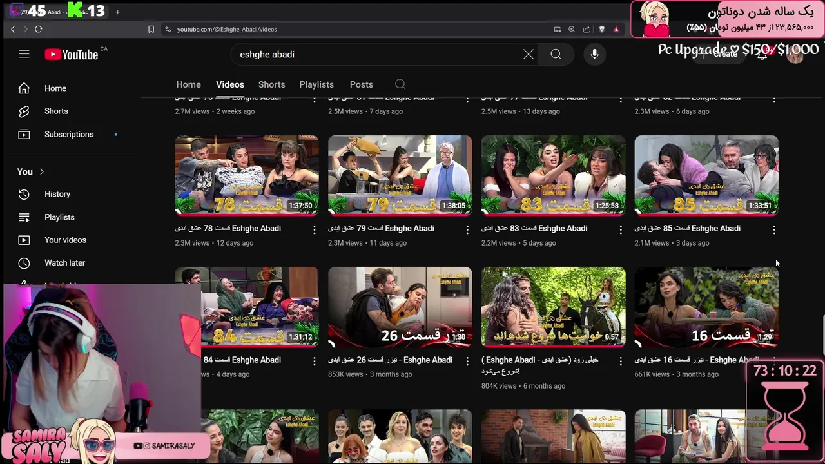Click the browser zoom magnifier icon
The width and height of the screenshot is (825, 464).
(x=572, y=29)
